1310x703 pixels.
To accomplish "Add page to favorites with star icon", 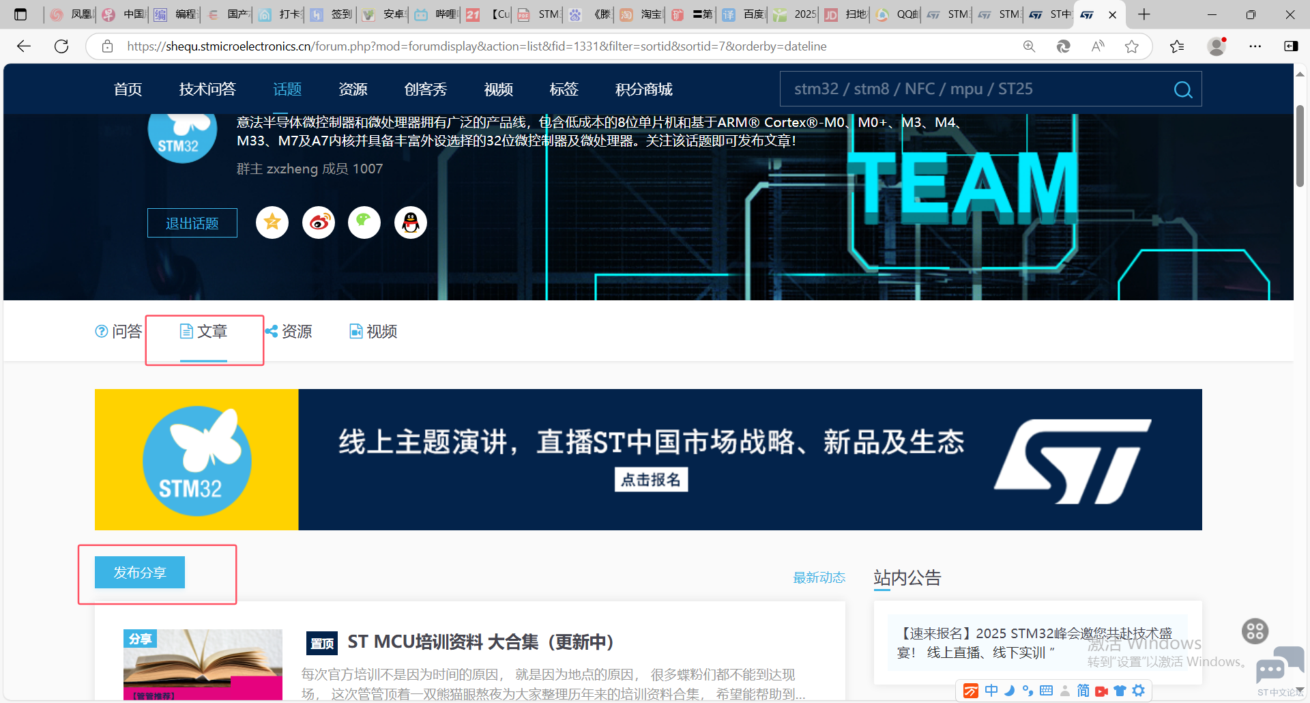I will [1132, 46].
